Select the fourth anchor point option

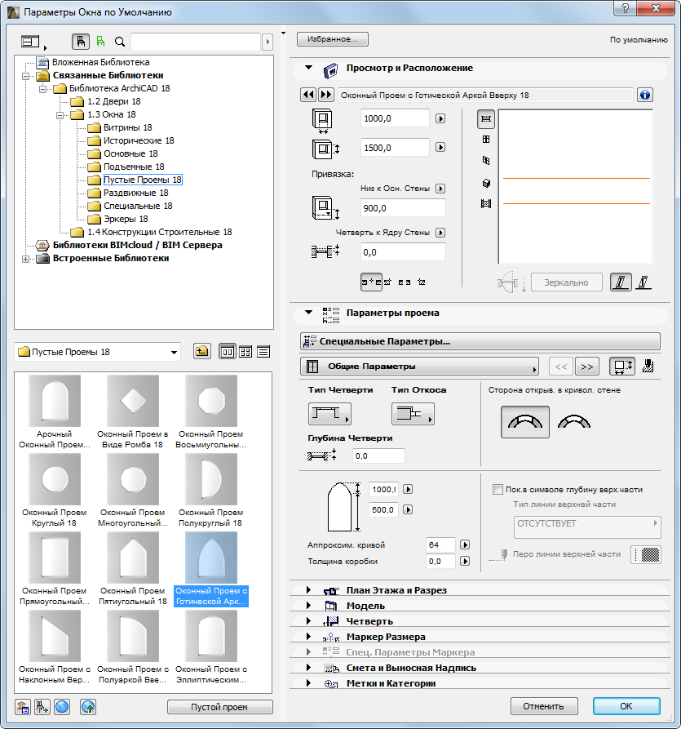coord(422,282)
